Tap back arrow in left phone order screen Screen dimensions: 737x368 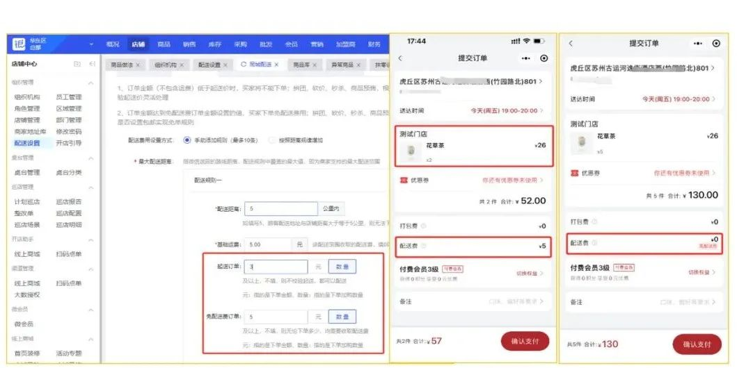(x=400, y=59)
